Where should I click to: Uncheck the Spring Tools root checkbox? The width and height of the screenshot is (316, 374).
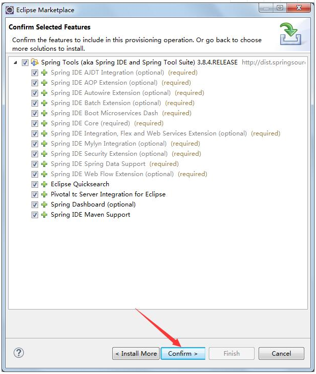25,63
